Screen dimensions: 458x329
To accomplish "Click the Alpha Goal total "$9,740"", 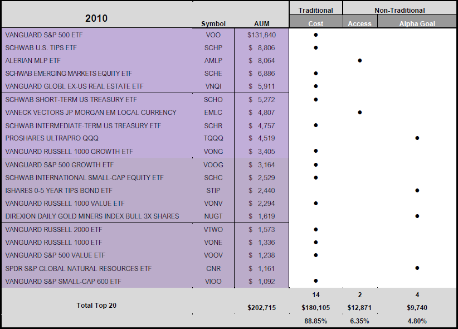I will (417, 308).
